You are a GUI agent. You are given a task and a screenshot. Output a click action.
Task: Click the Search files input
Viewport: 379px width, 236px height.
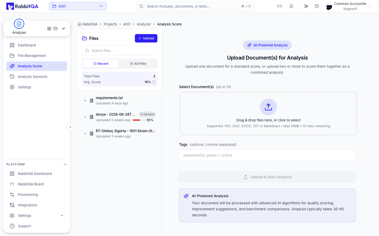[x=119, y=51]
